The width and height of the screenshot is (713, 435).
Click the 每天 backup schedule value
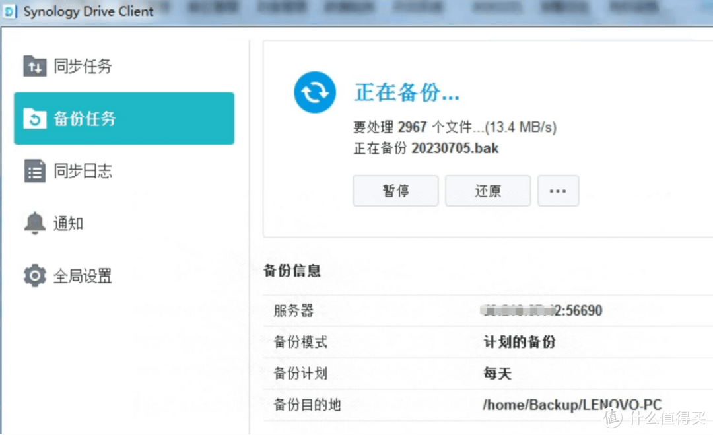click(496, 373)
